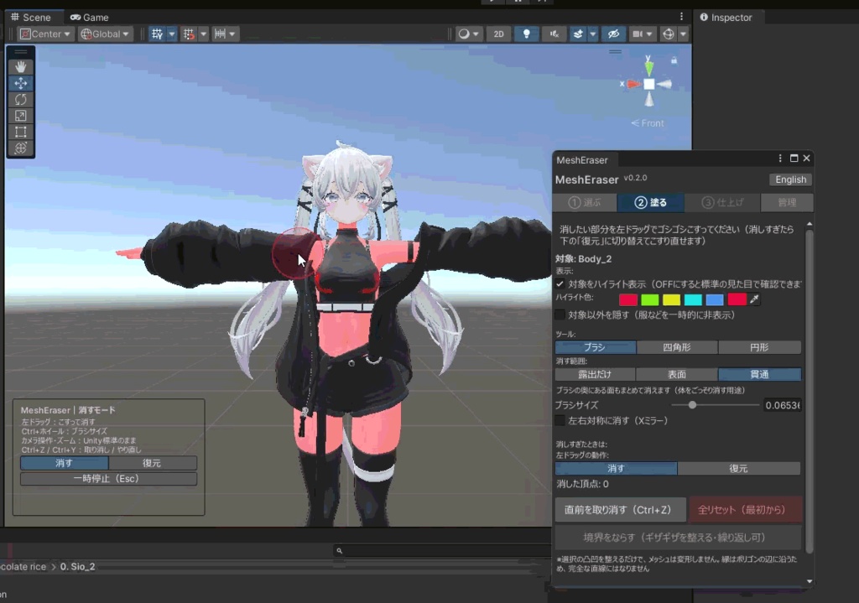The image size is (859, 603).
Task: Expand scene camera dropdown arrow
Action: [x=650, y=34]
